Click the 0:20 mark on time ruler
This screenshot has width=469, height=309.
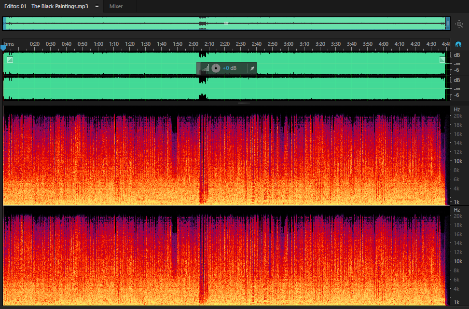tap(34, 44)
